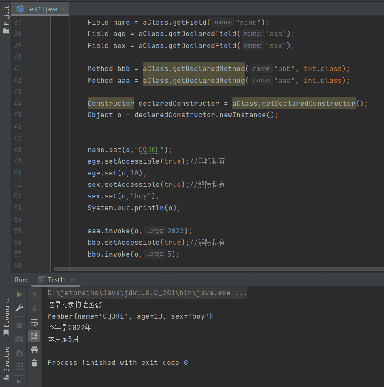Click the up arrow in Run console
The height and width of the screenshot is (387, 384).
[34, 294]
